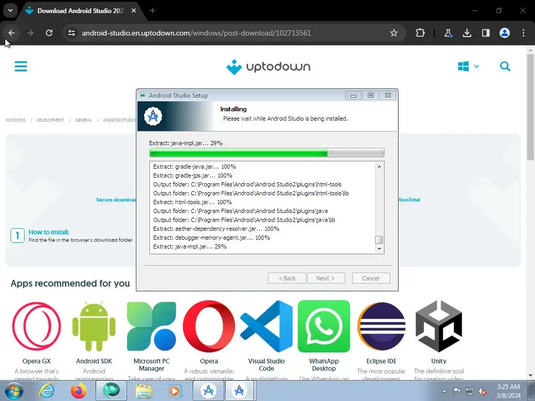Cancel the Android Studio installation
Image resolution: width=535 pixels, height=401 pixels.
(371, 278)
